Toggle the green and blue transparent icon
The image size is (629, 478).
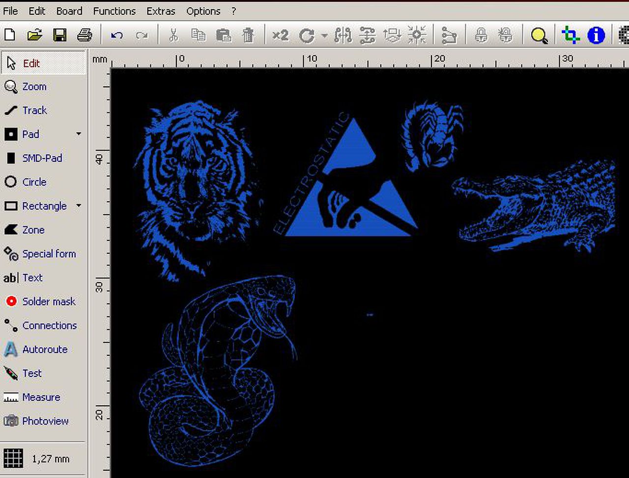(571, 35)
